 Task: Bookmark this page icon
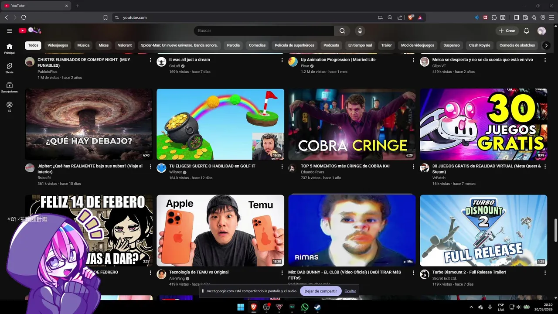point(105,17)
